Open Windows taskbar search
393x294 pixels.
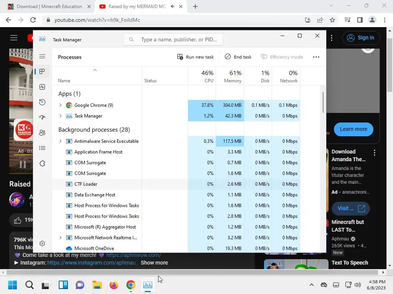tap(29, 285)
